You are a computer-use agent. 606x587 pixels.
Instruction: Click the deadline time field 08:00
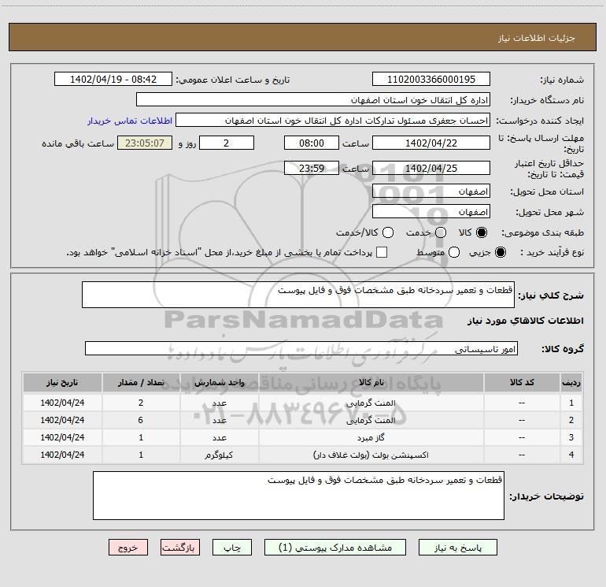pyautogui.click(x=312, y=143)
